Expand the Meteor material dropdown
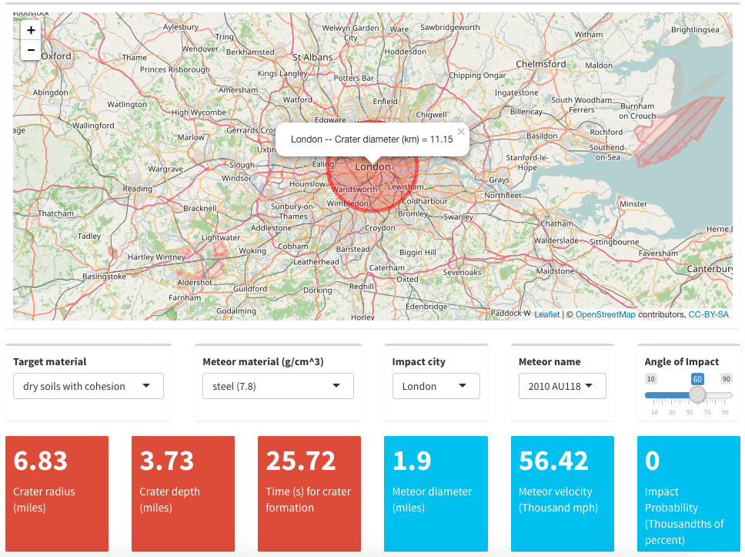 pos(277,386)
